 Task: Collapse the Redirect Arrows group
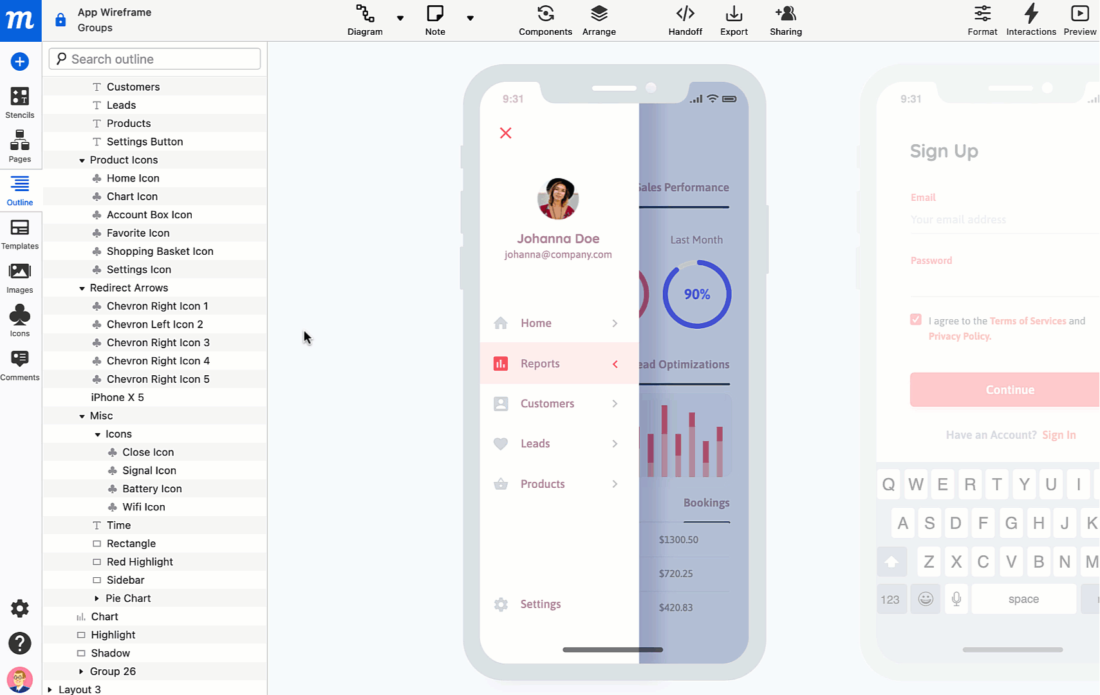coord(82,288)
